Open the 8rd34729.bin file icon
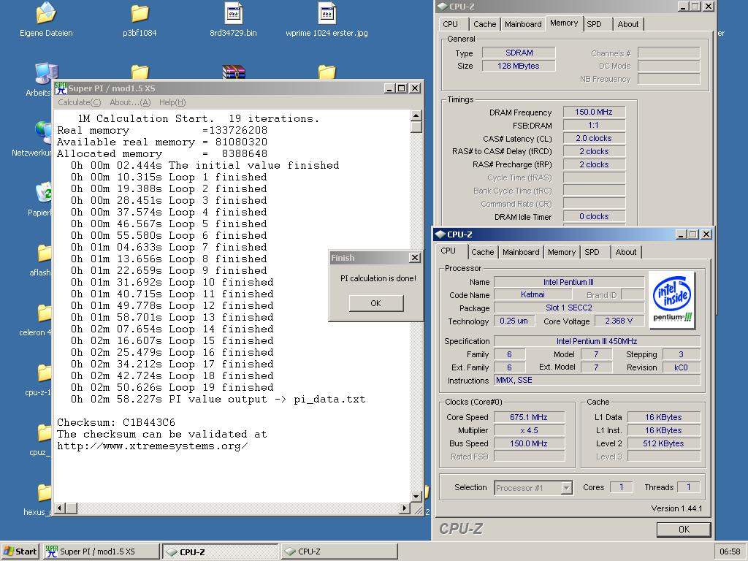This screenshot has width=748, height=561. tap(233, 13)
